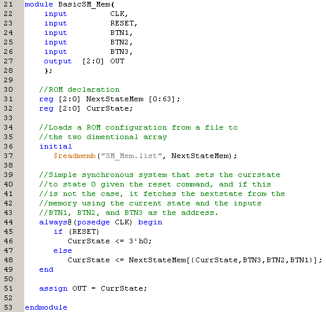Click line number 48 in the gutter
326x312 pixels.
pyautogui.click(x=8, y=260)
